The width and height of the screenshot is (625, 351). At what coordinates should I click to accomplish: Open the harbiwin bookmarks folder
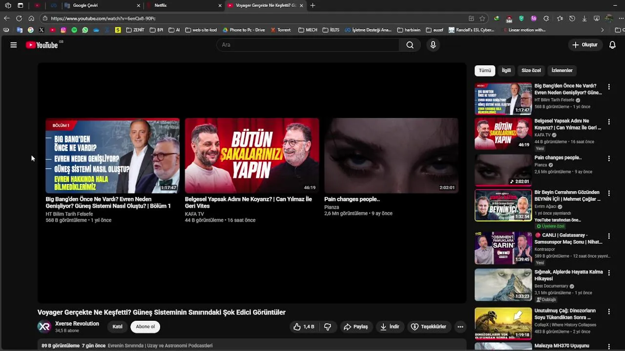[409, 30]
